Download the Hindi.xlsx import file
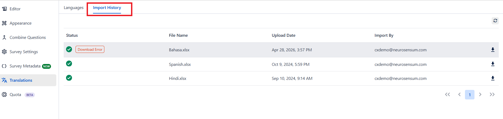This screenshot has width=503, height=119. pyautogui.click(x=493, y=78)
